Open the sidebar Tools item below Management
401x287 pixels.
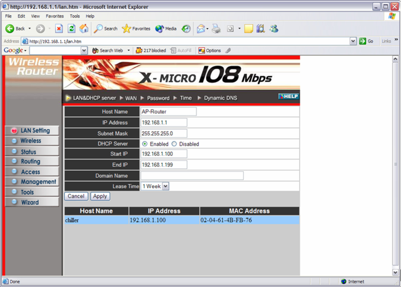(x=32, y=192)
